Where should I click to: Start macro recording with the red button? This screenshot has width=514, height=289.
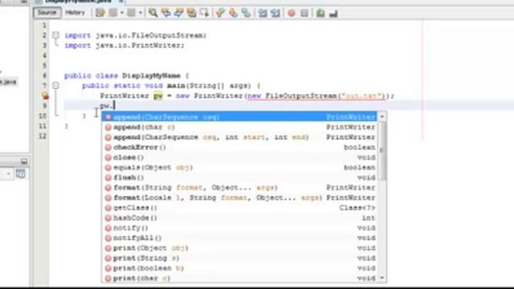(x=292, y=13)
